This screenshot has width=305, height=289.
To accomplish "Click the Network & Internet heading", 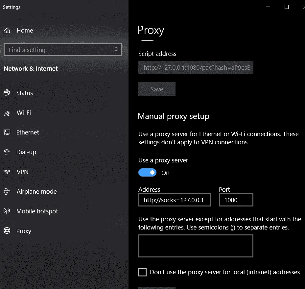I will coord(31,68).
